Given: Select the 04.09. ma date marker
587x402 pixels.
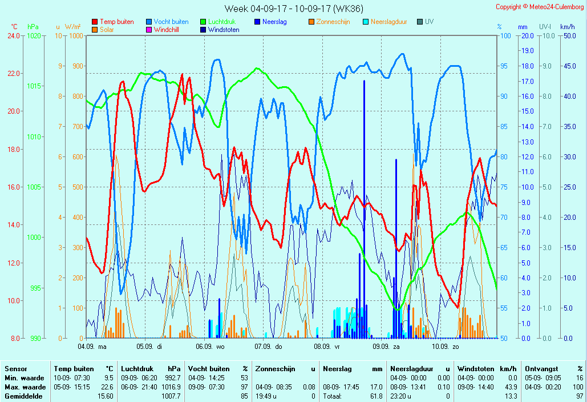Looking at the screenshot, I should coord(92,346).
